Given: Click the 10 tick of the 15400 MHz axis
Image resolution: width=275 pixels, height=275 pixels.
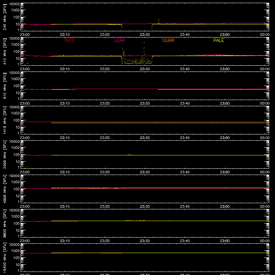Looking at the screenshot, I should point(18,265).
